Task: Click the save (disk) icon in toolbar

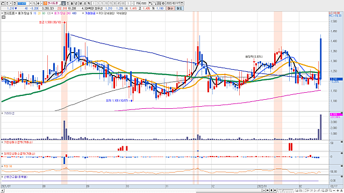Action: [159, 3]
